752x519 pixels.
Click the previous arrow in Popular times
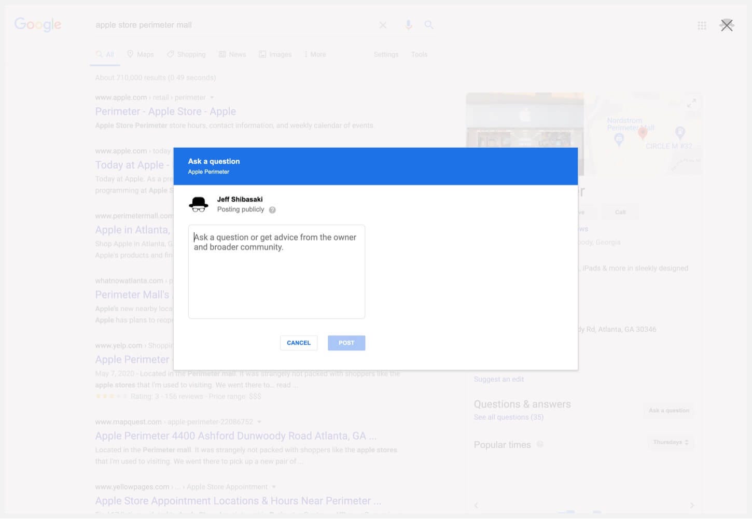tap(476, 505)
